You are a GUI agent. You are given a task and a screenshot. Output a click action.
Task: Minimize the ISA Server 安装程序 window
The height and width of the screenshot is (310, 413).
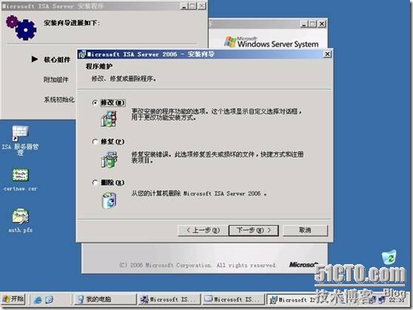click(x=184, y=6)
